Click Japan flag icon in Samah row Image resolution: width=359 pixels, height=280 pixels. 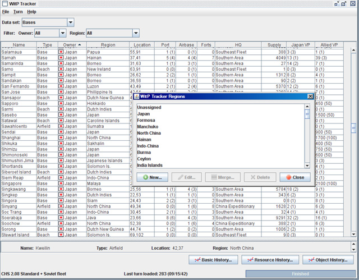pyautogui.click(x=61, y=58)
